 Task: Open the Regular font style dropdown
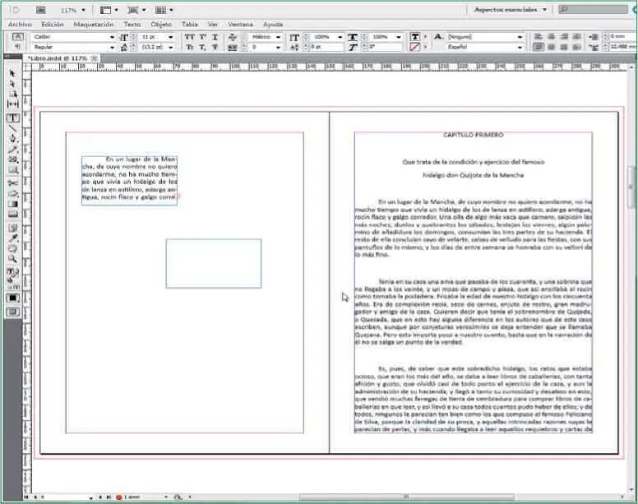point(112,47)
